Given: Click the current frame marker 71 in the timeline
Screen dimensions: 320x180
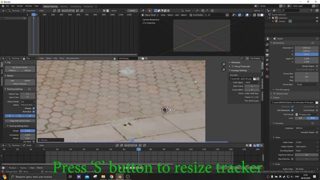Looking at the screenshot, I should pyautogui.click(x=138, y=149).
